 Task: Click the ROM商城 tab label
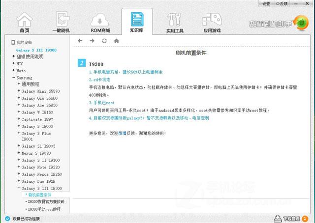pyautogui.click(x=100, y=30)
